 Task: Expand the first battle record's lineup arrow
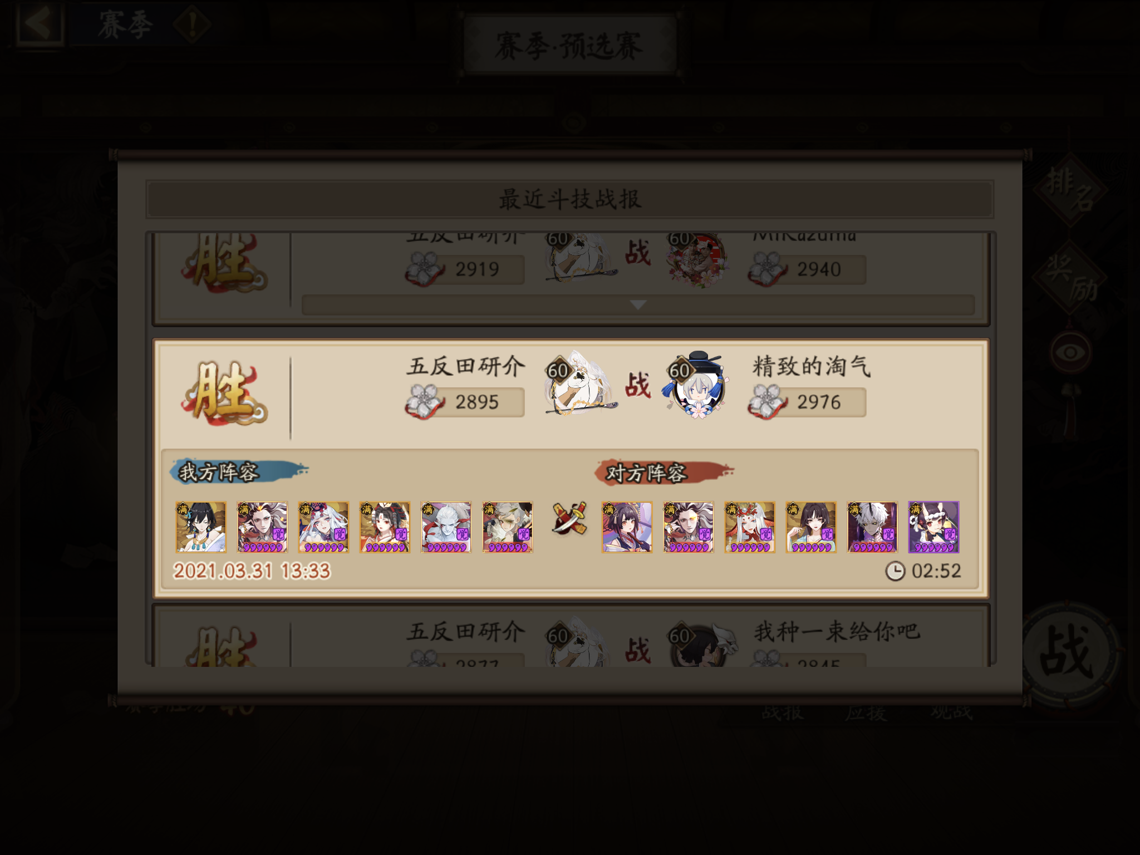point(638,304)
